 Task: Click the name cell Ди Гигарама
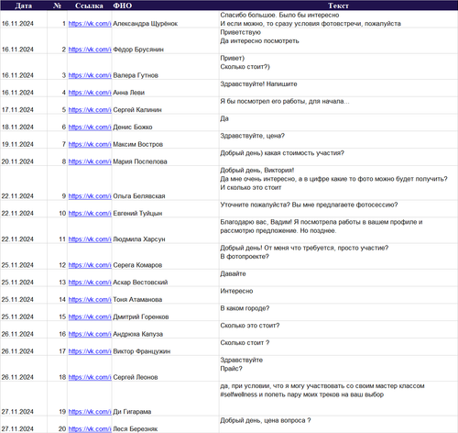165,398
